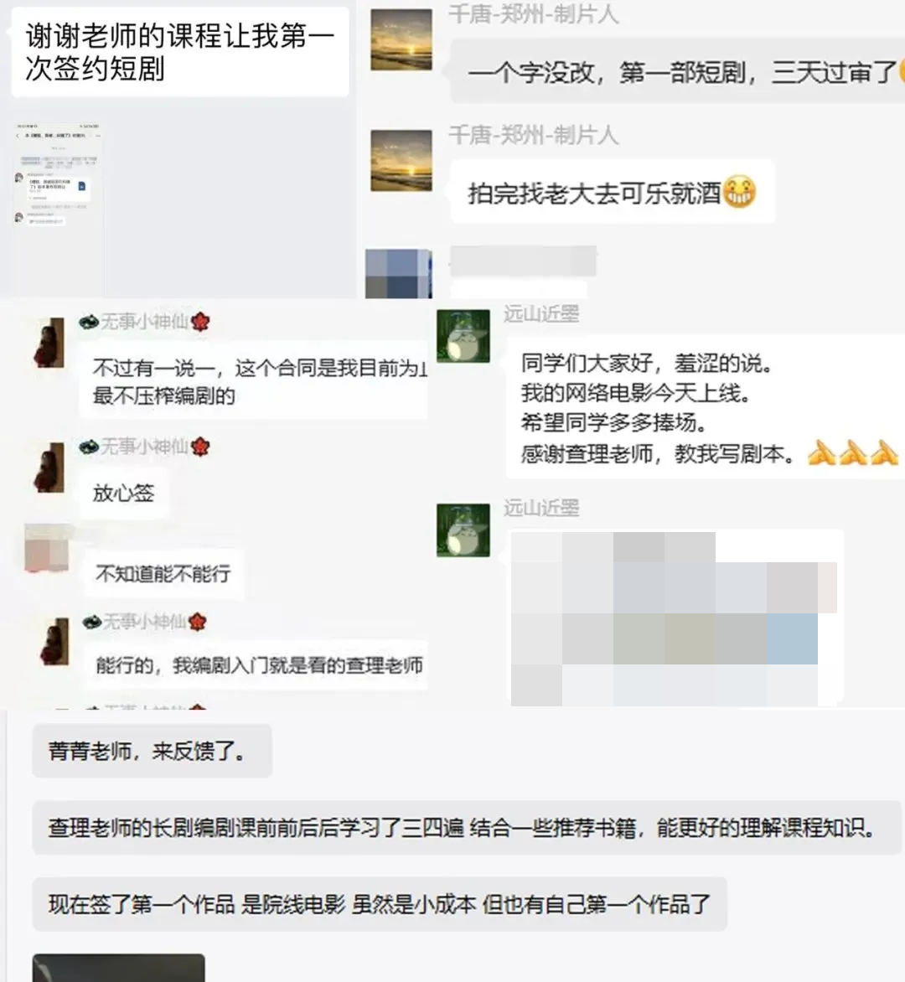Viewport: 905px width, 982px height.
Task: Select the '谢谢老师的课程' message bubble
Action: point(180,52)
